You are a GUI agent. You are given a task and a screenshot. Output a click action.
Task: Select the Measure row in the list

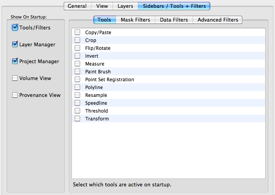coord(169,64)
